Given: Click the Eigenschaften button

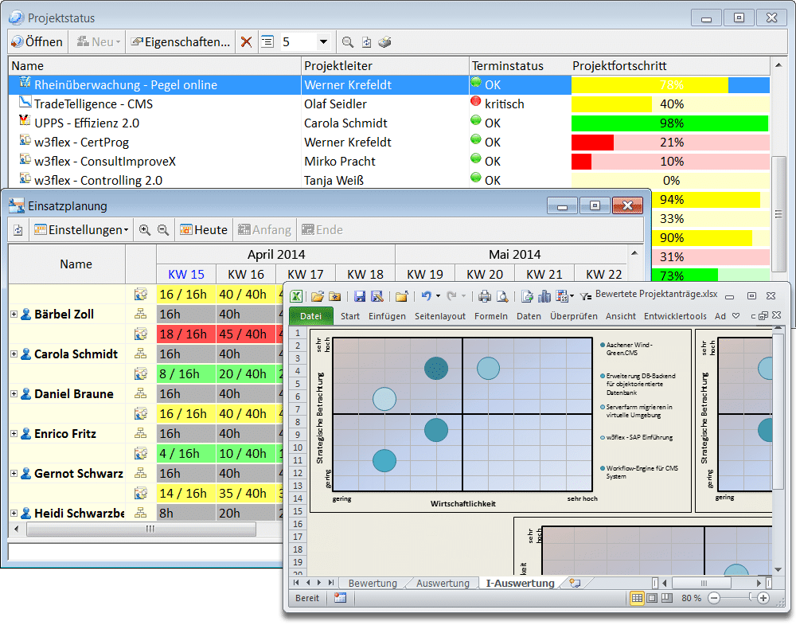Looking at the screenshot, I should point(181,42).
